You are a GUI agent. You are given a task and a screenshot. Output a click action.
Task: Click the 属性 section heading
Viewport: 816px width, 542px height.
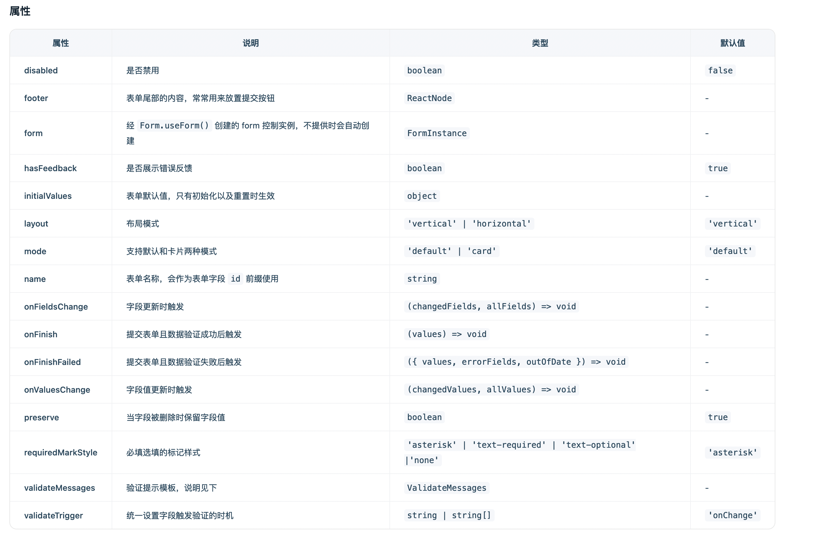[x=20, y=11]
